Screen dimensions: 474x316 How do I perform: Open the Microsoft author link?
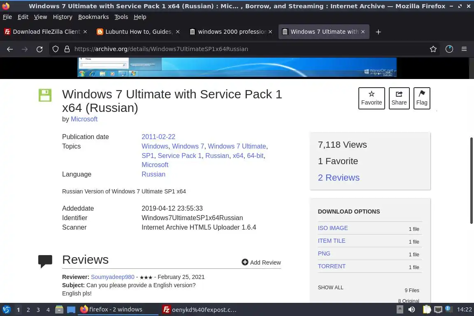coord(84,119)
